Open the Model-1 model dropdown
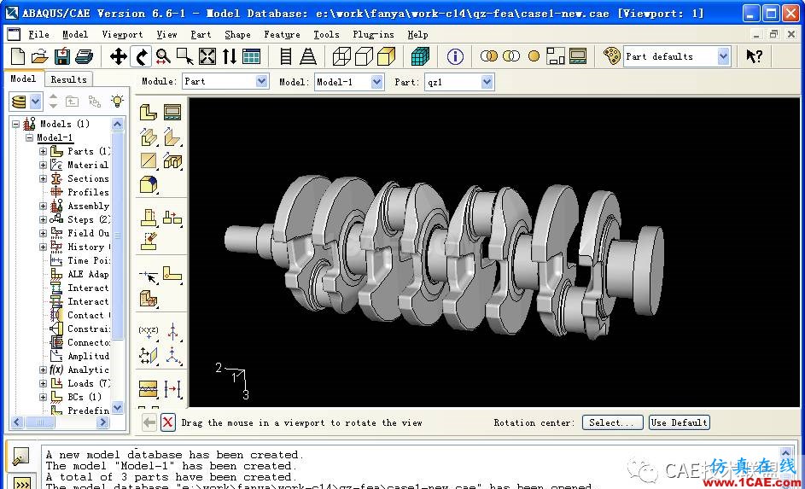 (376, 82)
